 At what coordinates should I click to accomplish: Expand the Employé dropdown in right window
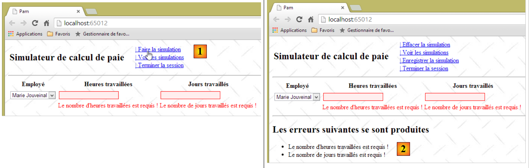pyautogui.click(x=316, y=97)
